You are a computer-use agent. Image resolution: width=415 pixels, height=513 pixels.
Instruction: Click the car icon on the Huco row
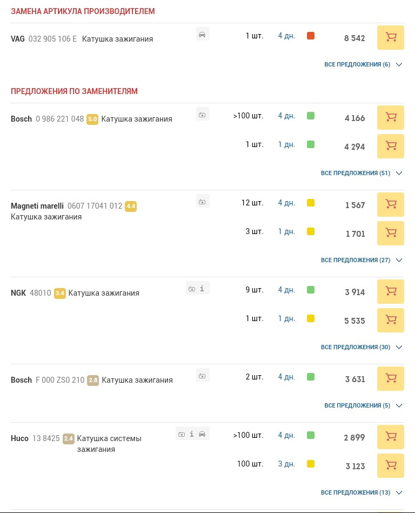[x=203, y=434]
